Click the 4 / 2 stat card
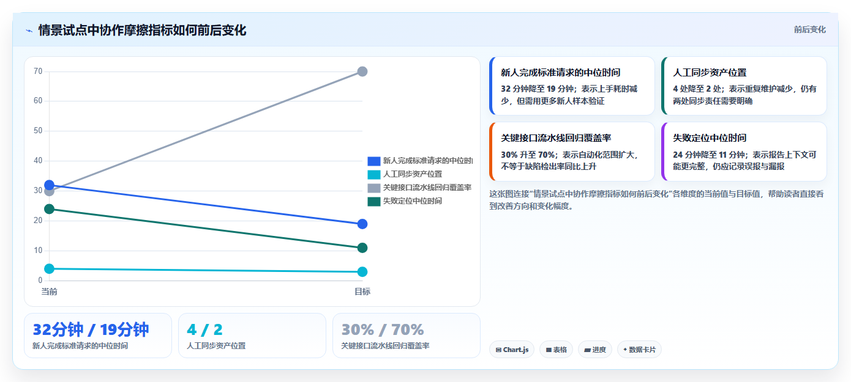 pos(252,336)
